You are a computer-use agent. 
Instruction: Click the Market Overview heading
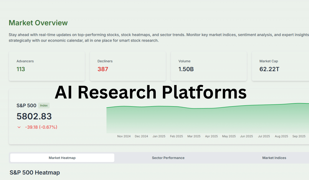(x=38, y=23)
